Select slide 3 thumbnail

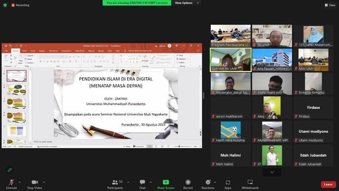tap(16, 104)
